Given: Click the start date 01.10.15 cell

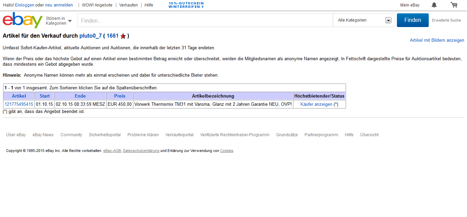Looking at the screenshot, I should [44, 104].
